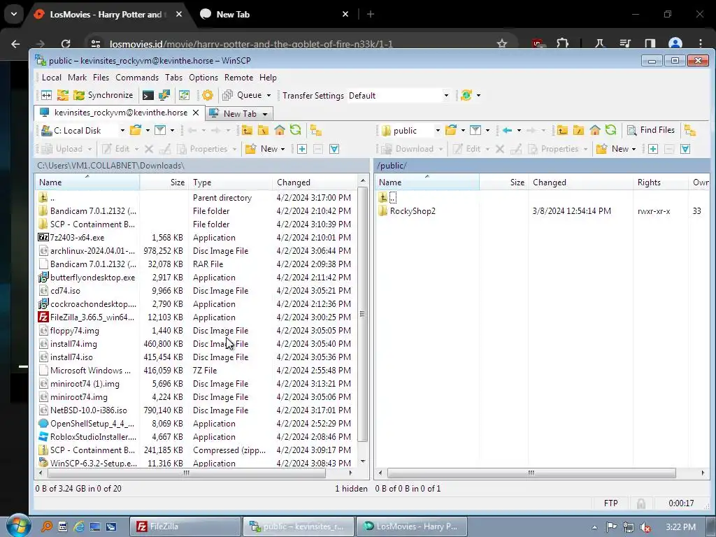The height and width of the screenshot is (537, 716).
Task: Sort local files by Size column
Action: click(x=164, y=182)
